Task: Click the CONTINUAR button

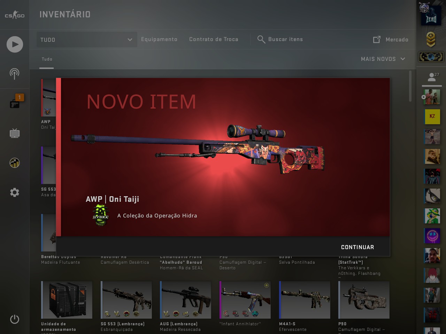Action: click(357, 247)
